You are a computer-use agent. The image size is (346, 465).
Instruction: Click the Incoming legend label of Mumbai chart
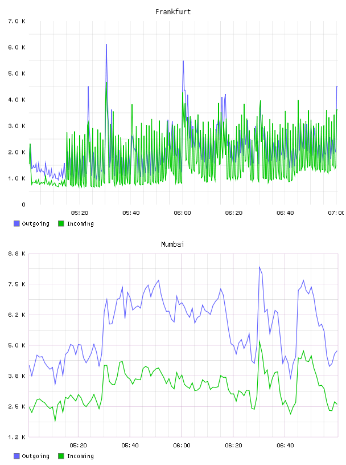(x=80, y=456)
